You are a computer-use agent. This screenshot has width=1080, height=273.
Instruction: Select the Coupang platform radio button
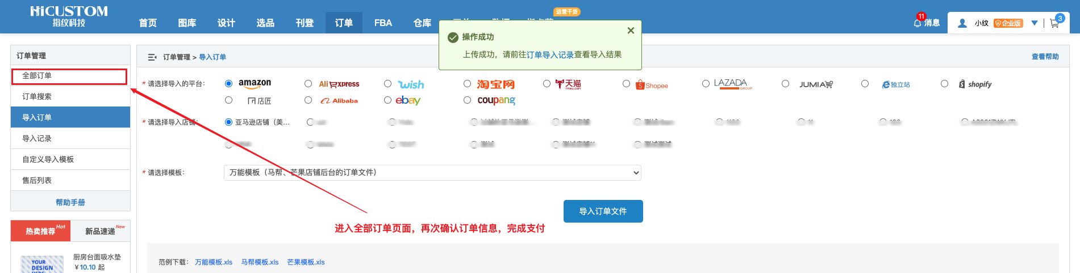coord(467,100)
